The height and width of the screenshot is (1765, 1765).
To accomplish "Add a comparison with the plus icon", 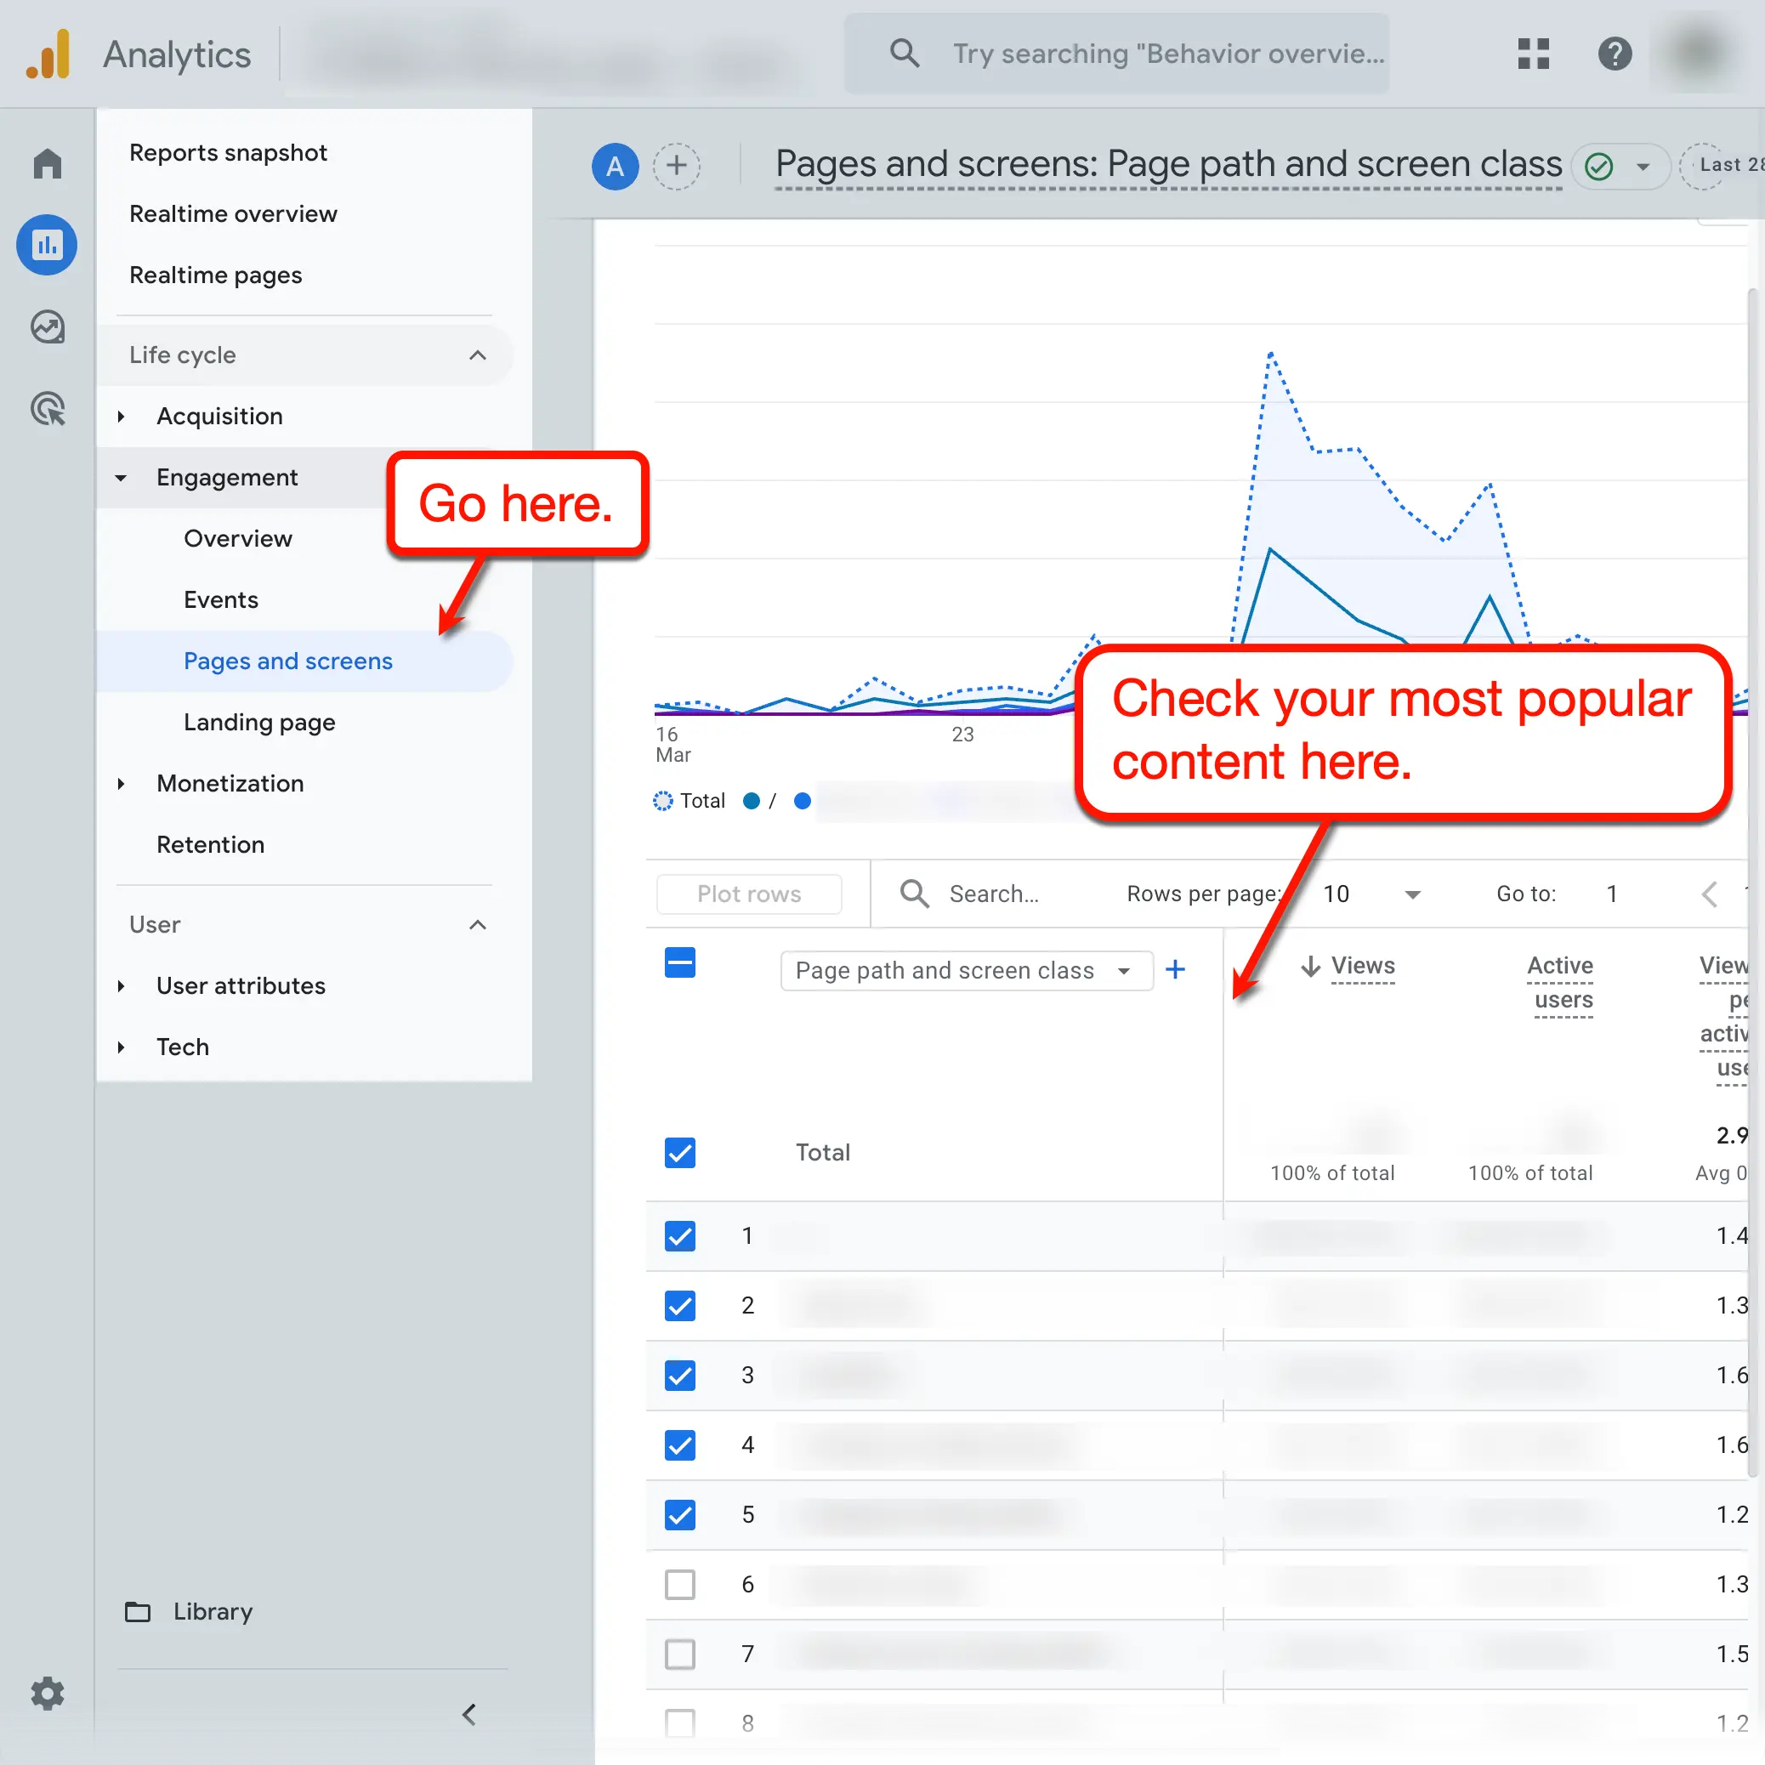I will click(x=677, y=167).
